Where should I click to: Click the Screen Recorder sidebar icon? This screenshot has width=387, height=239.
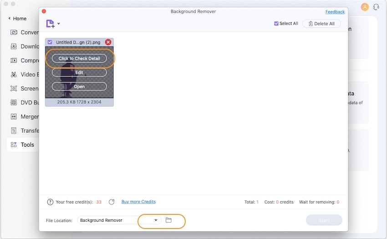pos(14,89)
